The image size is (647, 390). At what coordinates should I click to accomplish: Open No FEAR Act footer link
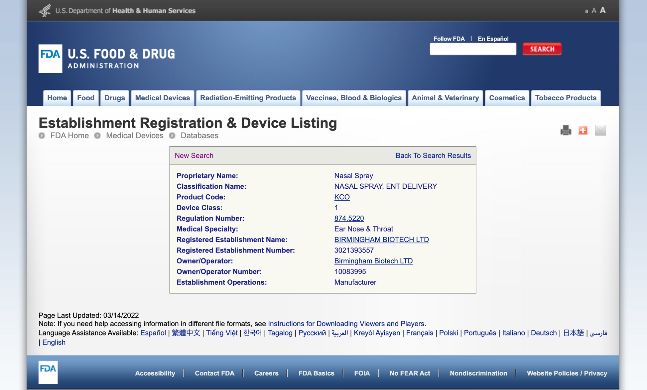pos(410,373)
